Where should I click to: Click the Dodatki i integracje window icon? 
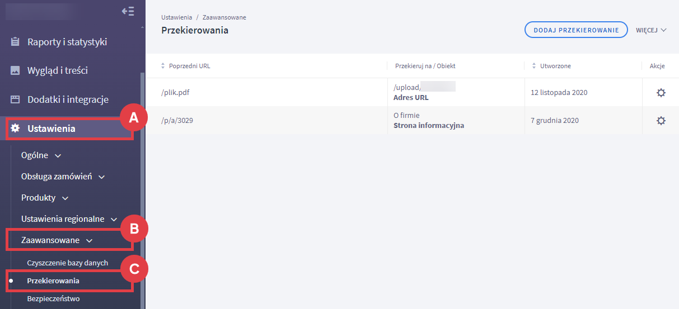pos(16,100)
